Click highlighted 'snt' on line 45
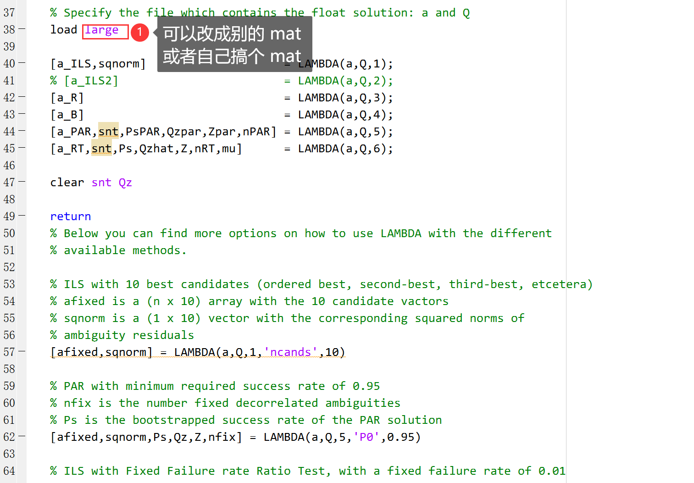Viewport: 694px width, 483px height. (101, 149)
